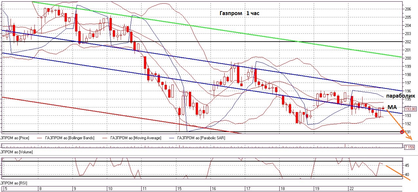Click the 196 price axis label
Viewport: 418px width, 192px height.
(x=408, y=91)
